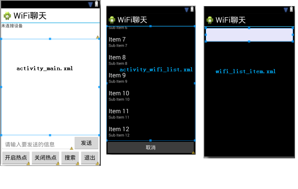Tap the 关闭热点 button
This screenshot has height=189, width=298.
[x=46, y=158]
